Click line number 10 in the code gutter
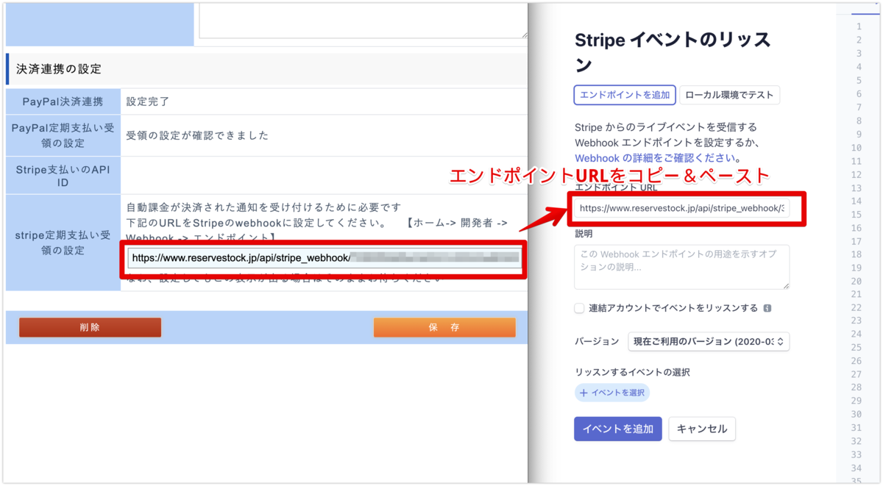This screenshot has height=486, width=883. tap(857, 147)
